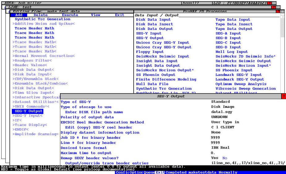Image resolution: width=286 pixels, height=174 pixels.
Task: Edit reel header value C 1 CLIENT
Action: pos(223,127)
